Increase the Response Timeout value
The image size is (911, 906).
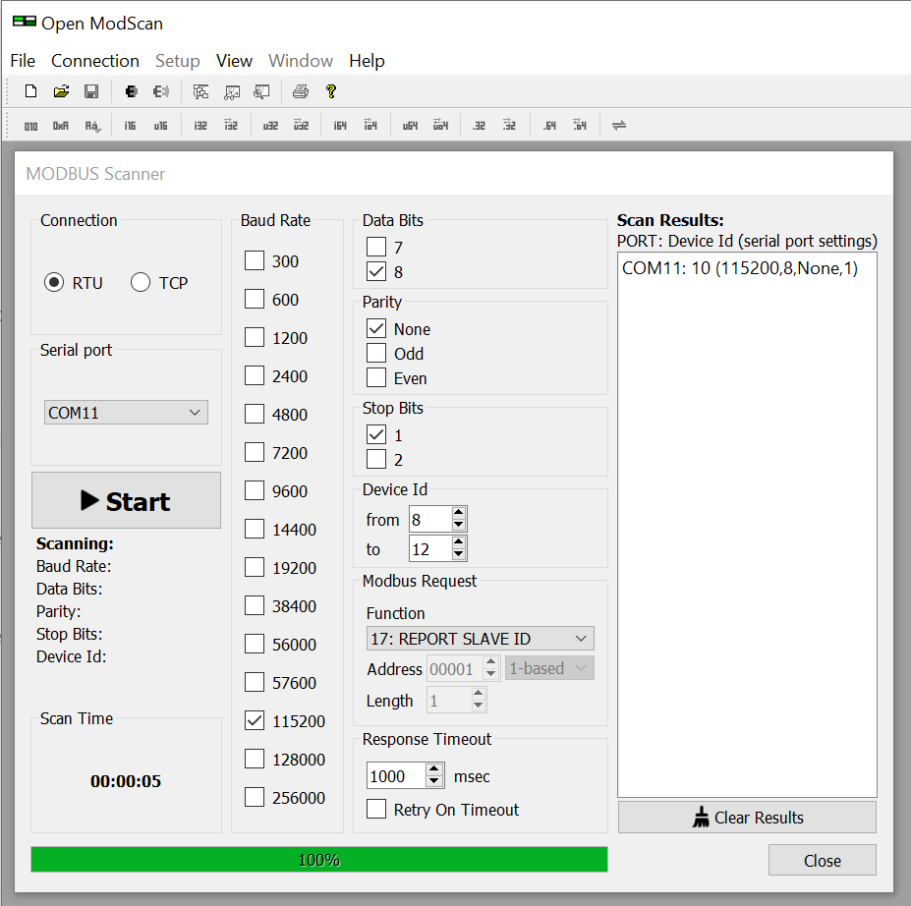(x=434, y=769)
